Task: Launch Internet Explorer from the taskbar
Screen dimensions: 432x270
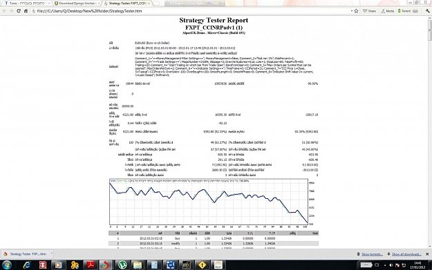Action: tap(27, 265)
